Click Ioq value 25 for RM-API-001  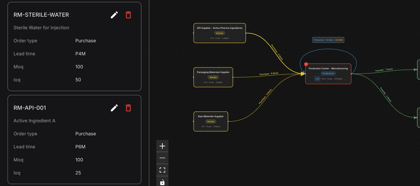78,173
